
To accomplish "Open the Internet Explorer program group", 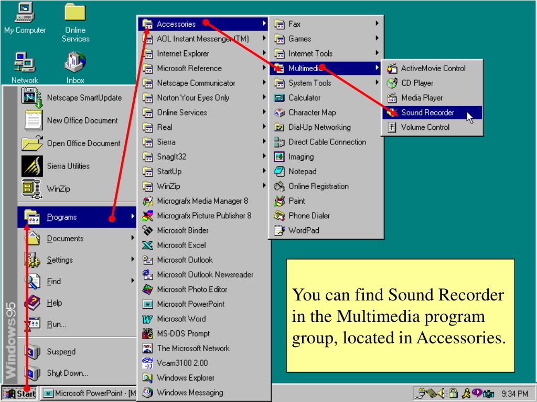I will pyautogui.click(x=203, y=53).
